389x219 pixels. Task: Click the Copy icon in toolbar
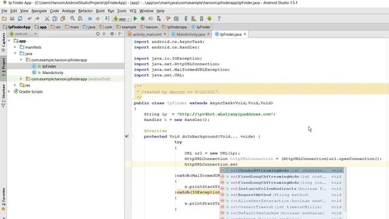coord(55,19)
